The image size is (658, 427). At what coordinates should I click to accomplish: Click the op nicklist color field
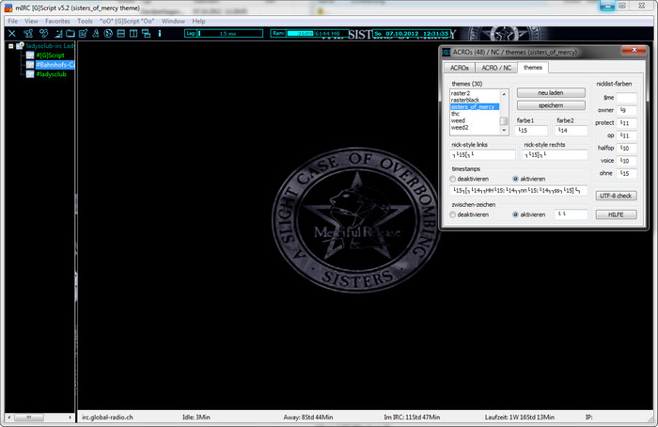click(x=627, y=135)
